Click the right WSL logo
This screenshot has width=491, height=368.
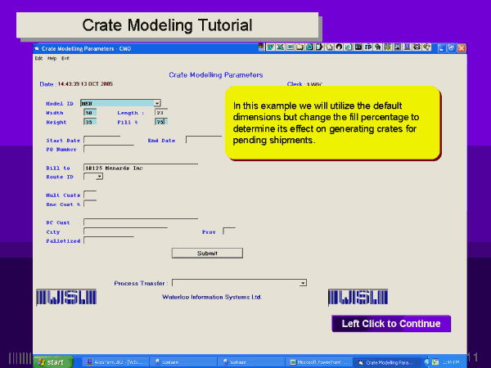352,297
